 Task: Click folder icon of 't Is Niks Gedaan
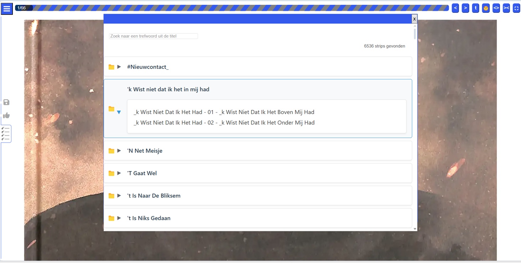pyautogui.click(x=111, y=218)
